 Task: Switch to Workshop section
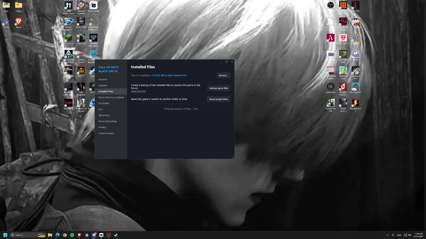point(104,115)
